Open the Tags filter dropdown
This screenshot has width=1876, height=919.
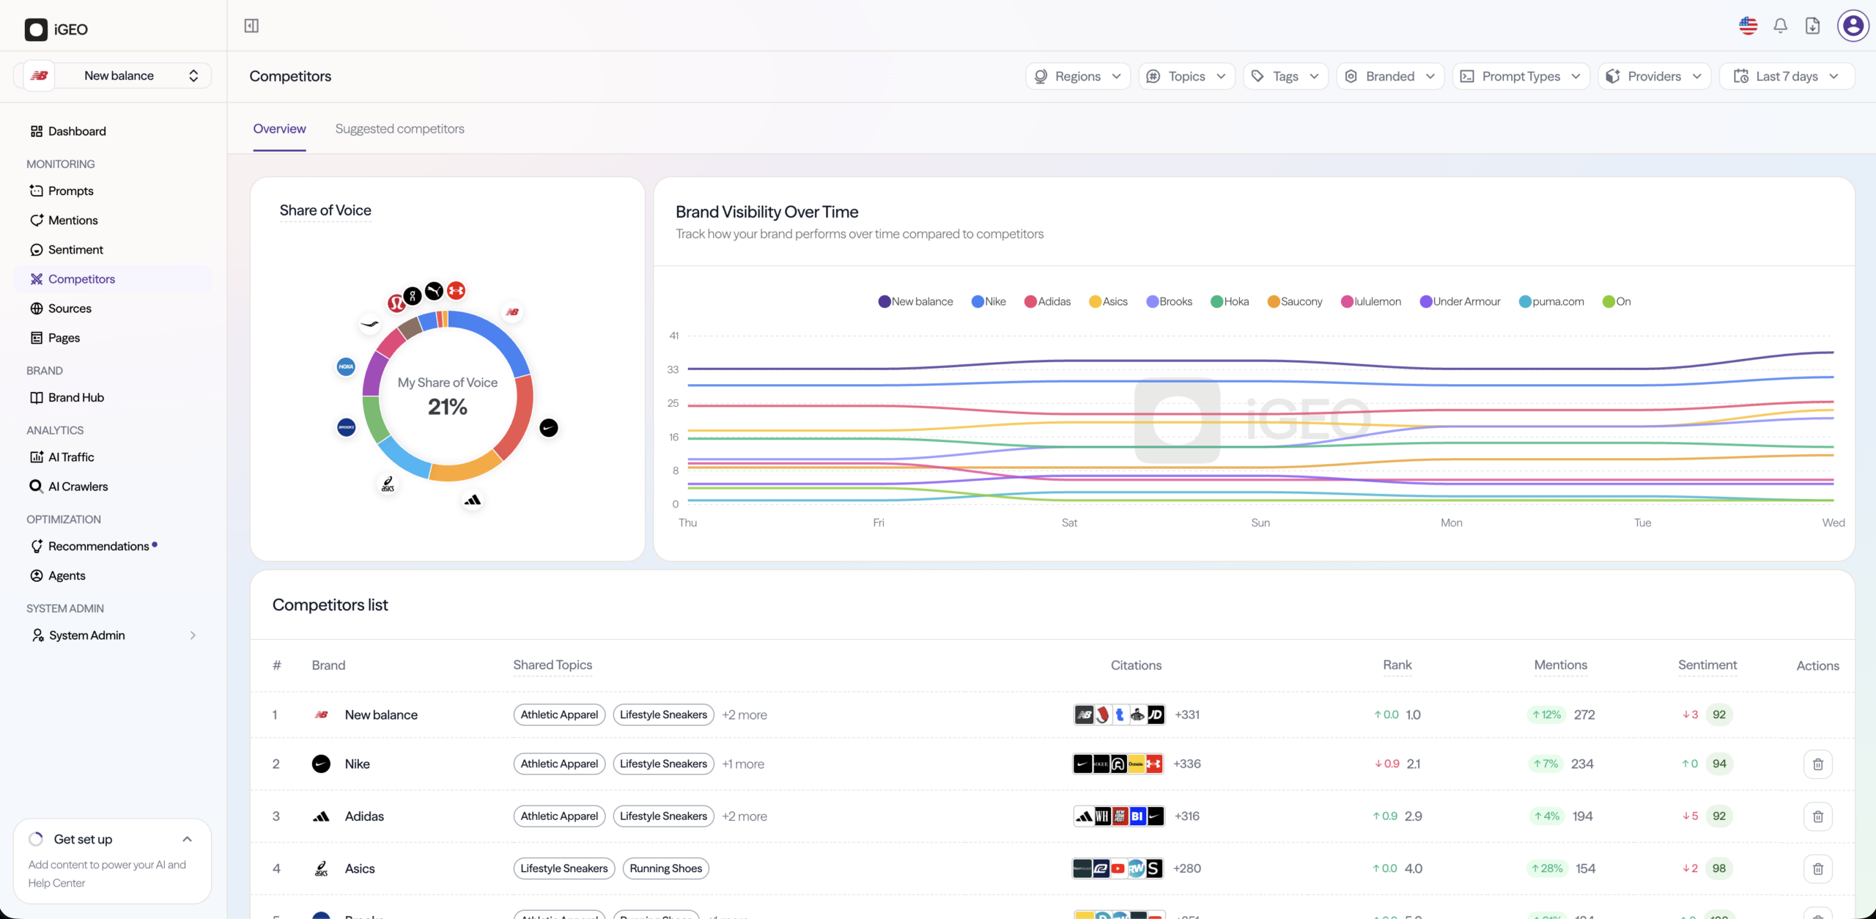point(1285,76)
